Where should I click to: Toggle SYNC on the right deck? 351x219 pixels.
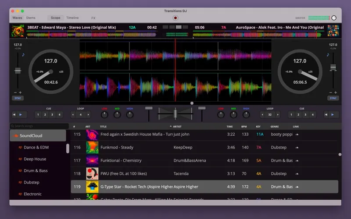click(x=333, y=98)
